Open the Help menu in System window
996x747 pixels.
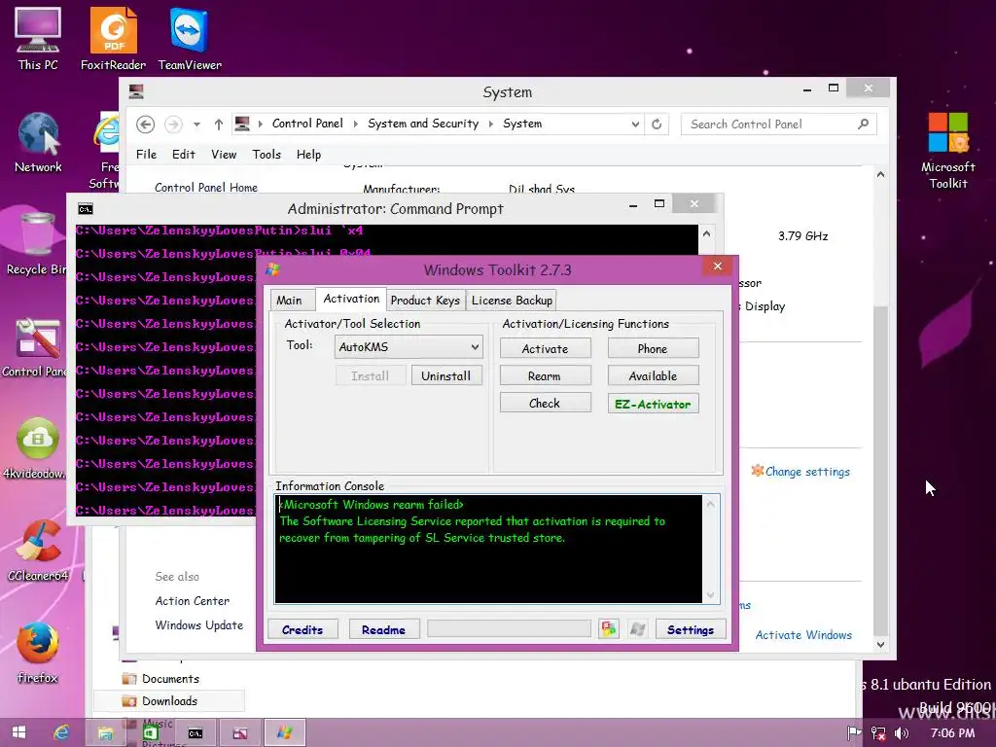308,155
